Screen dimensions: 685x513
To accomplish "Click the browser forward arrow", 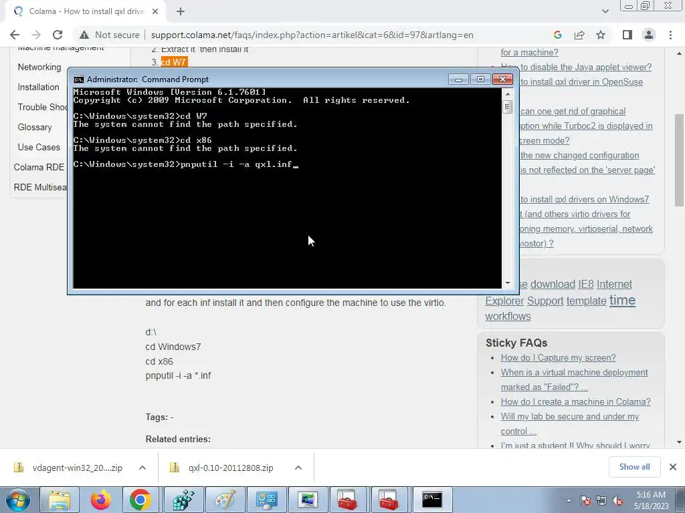I will [x=36, y=35].
